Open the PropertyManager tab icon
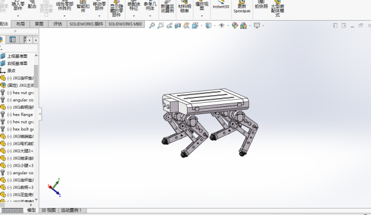371x215 pixels. click(x=12, y=40)
